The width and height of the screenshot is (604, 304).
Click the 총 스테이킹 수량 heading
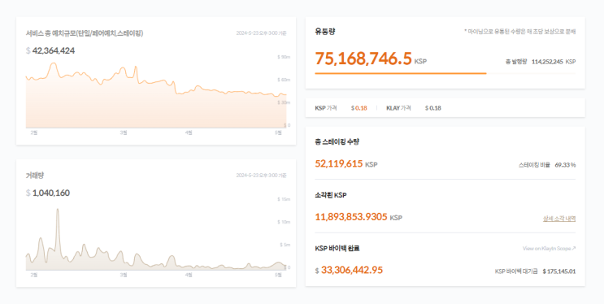337,141
